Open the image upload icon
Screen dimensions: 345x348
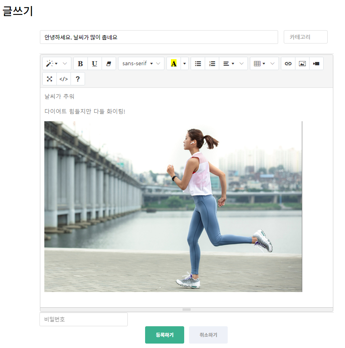302,63
